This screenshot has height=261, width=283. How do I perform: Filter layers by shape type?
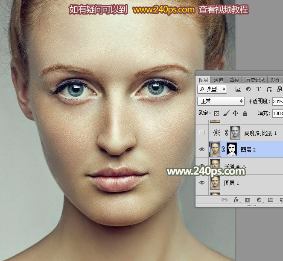tap(269, 89)
